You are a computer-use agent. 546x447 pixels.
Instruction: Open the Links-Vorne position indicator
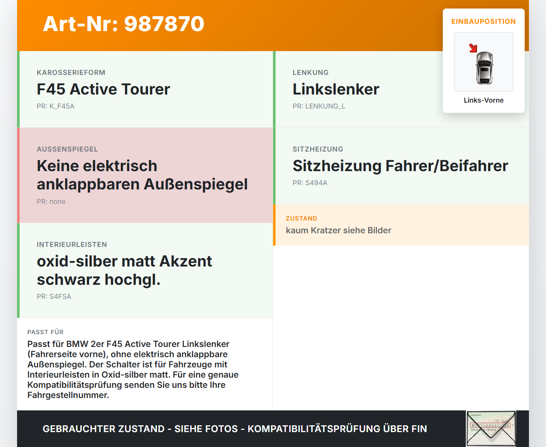(483, 100)
